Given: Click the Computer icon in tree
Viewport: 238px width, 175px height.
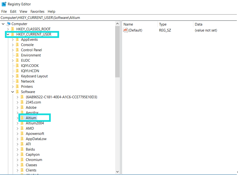Looking at the screenshot, I should [8, 24].
